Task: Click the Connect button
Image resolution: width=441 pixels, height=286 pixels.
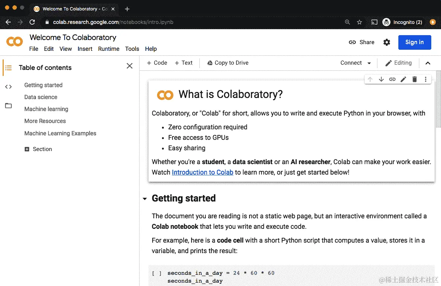Action: [x=351, y=63]
